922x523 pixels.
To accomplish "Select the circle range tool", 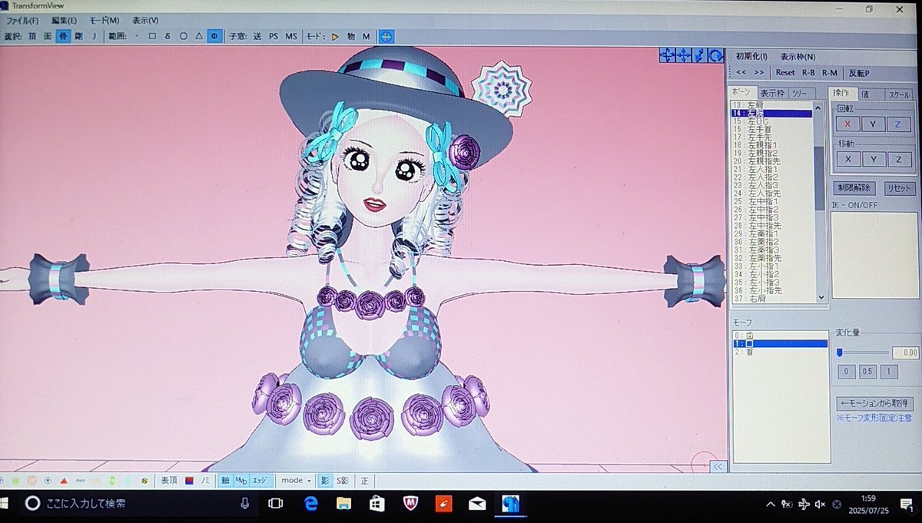I will 183,36.
